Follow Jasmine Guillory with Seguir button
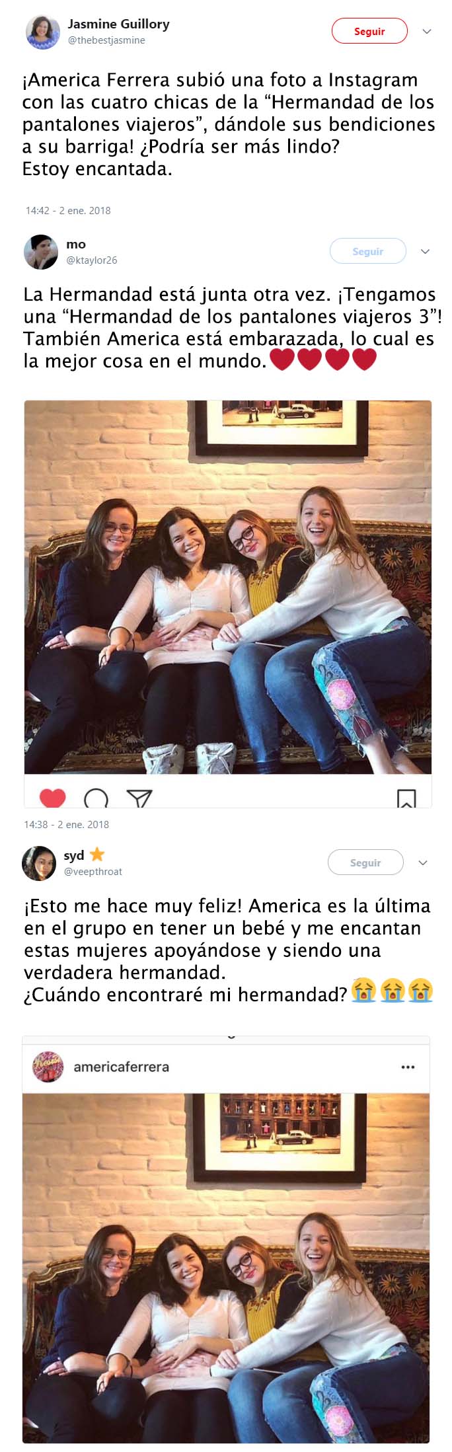Screen dimensions: 452x1452 [369, 31]
